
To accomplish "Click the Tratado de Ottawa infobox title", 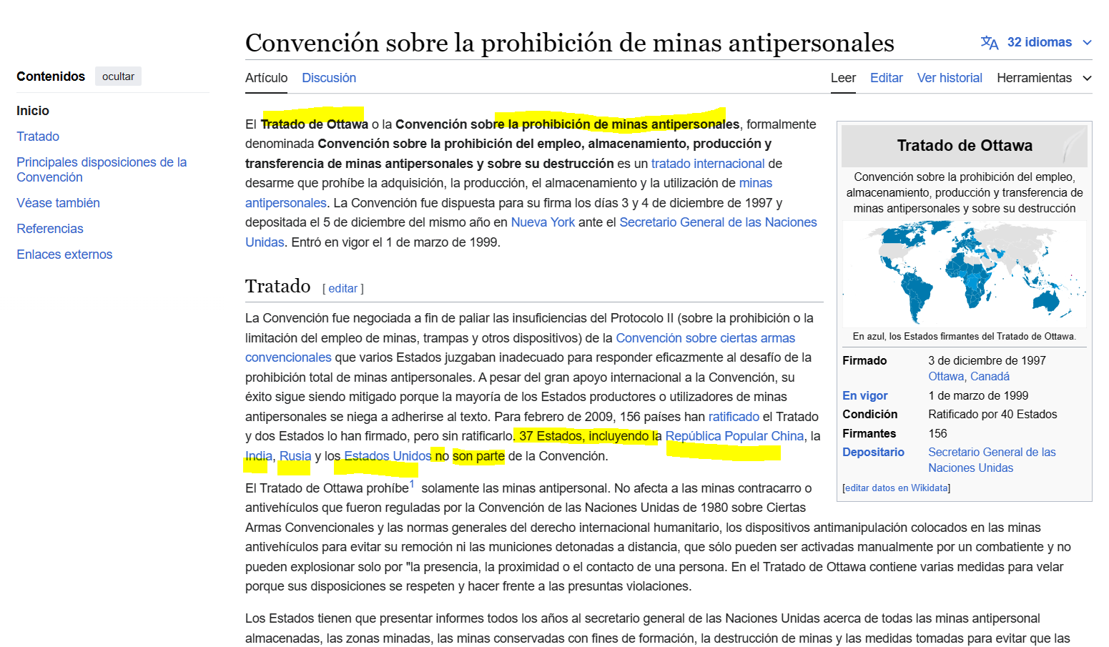I will tap(965, 146).
